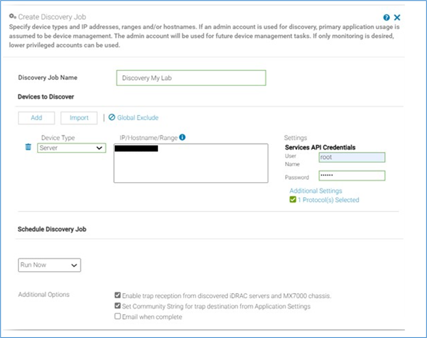Edit the User Name field containing root
The height and width of the screenshot is (338, 427).
tap(352, 157)
